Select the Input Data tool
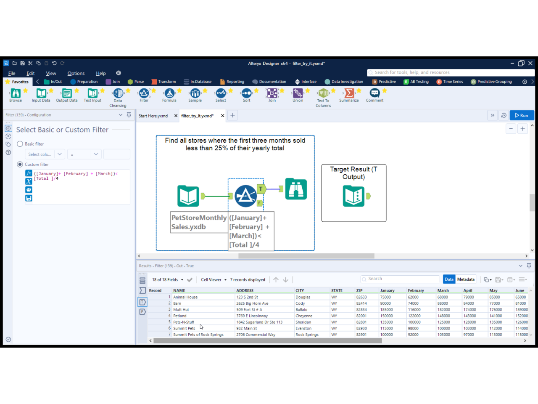Screen dimensions: 538x404 tap(41, 96)
